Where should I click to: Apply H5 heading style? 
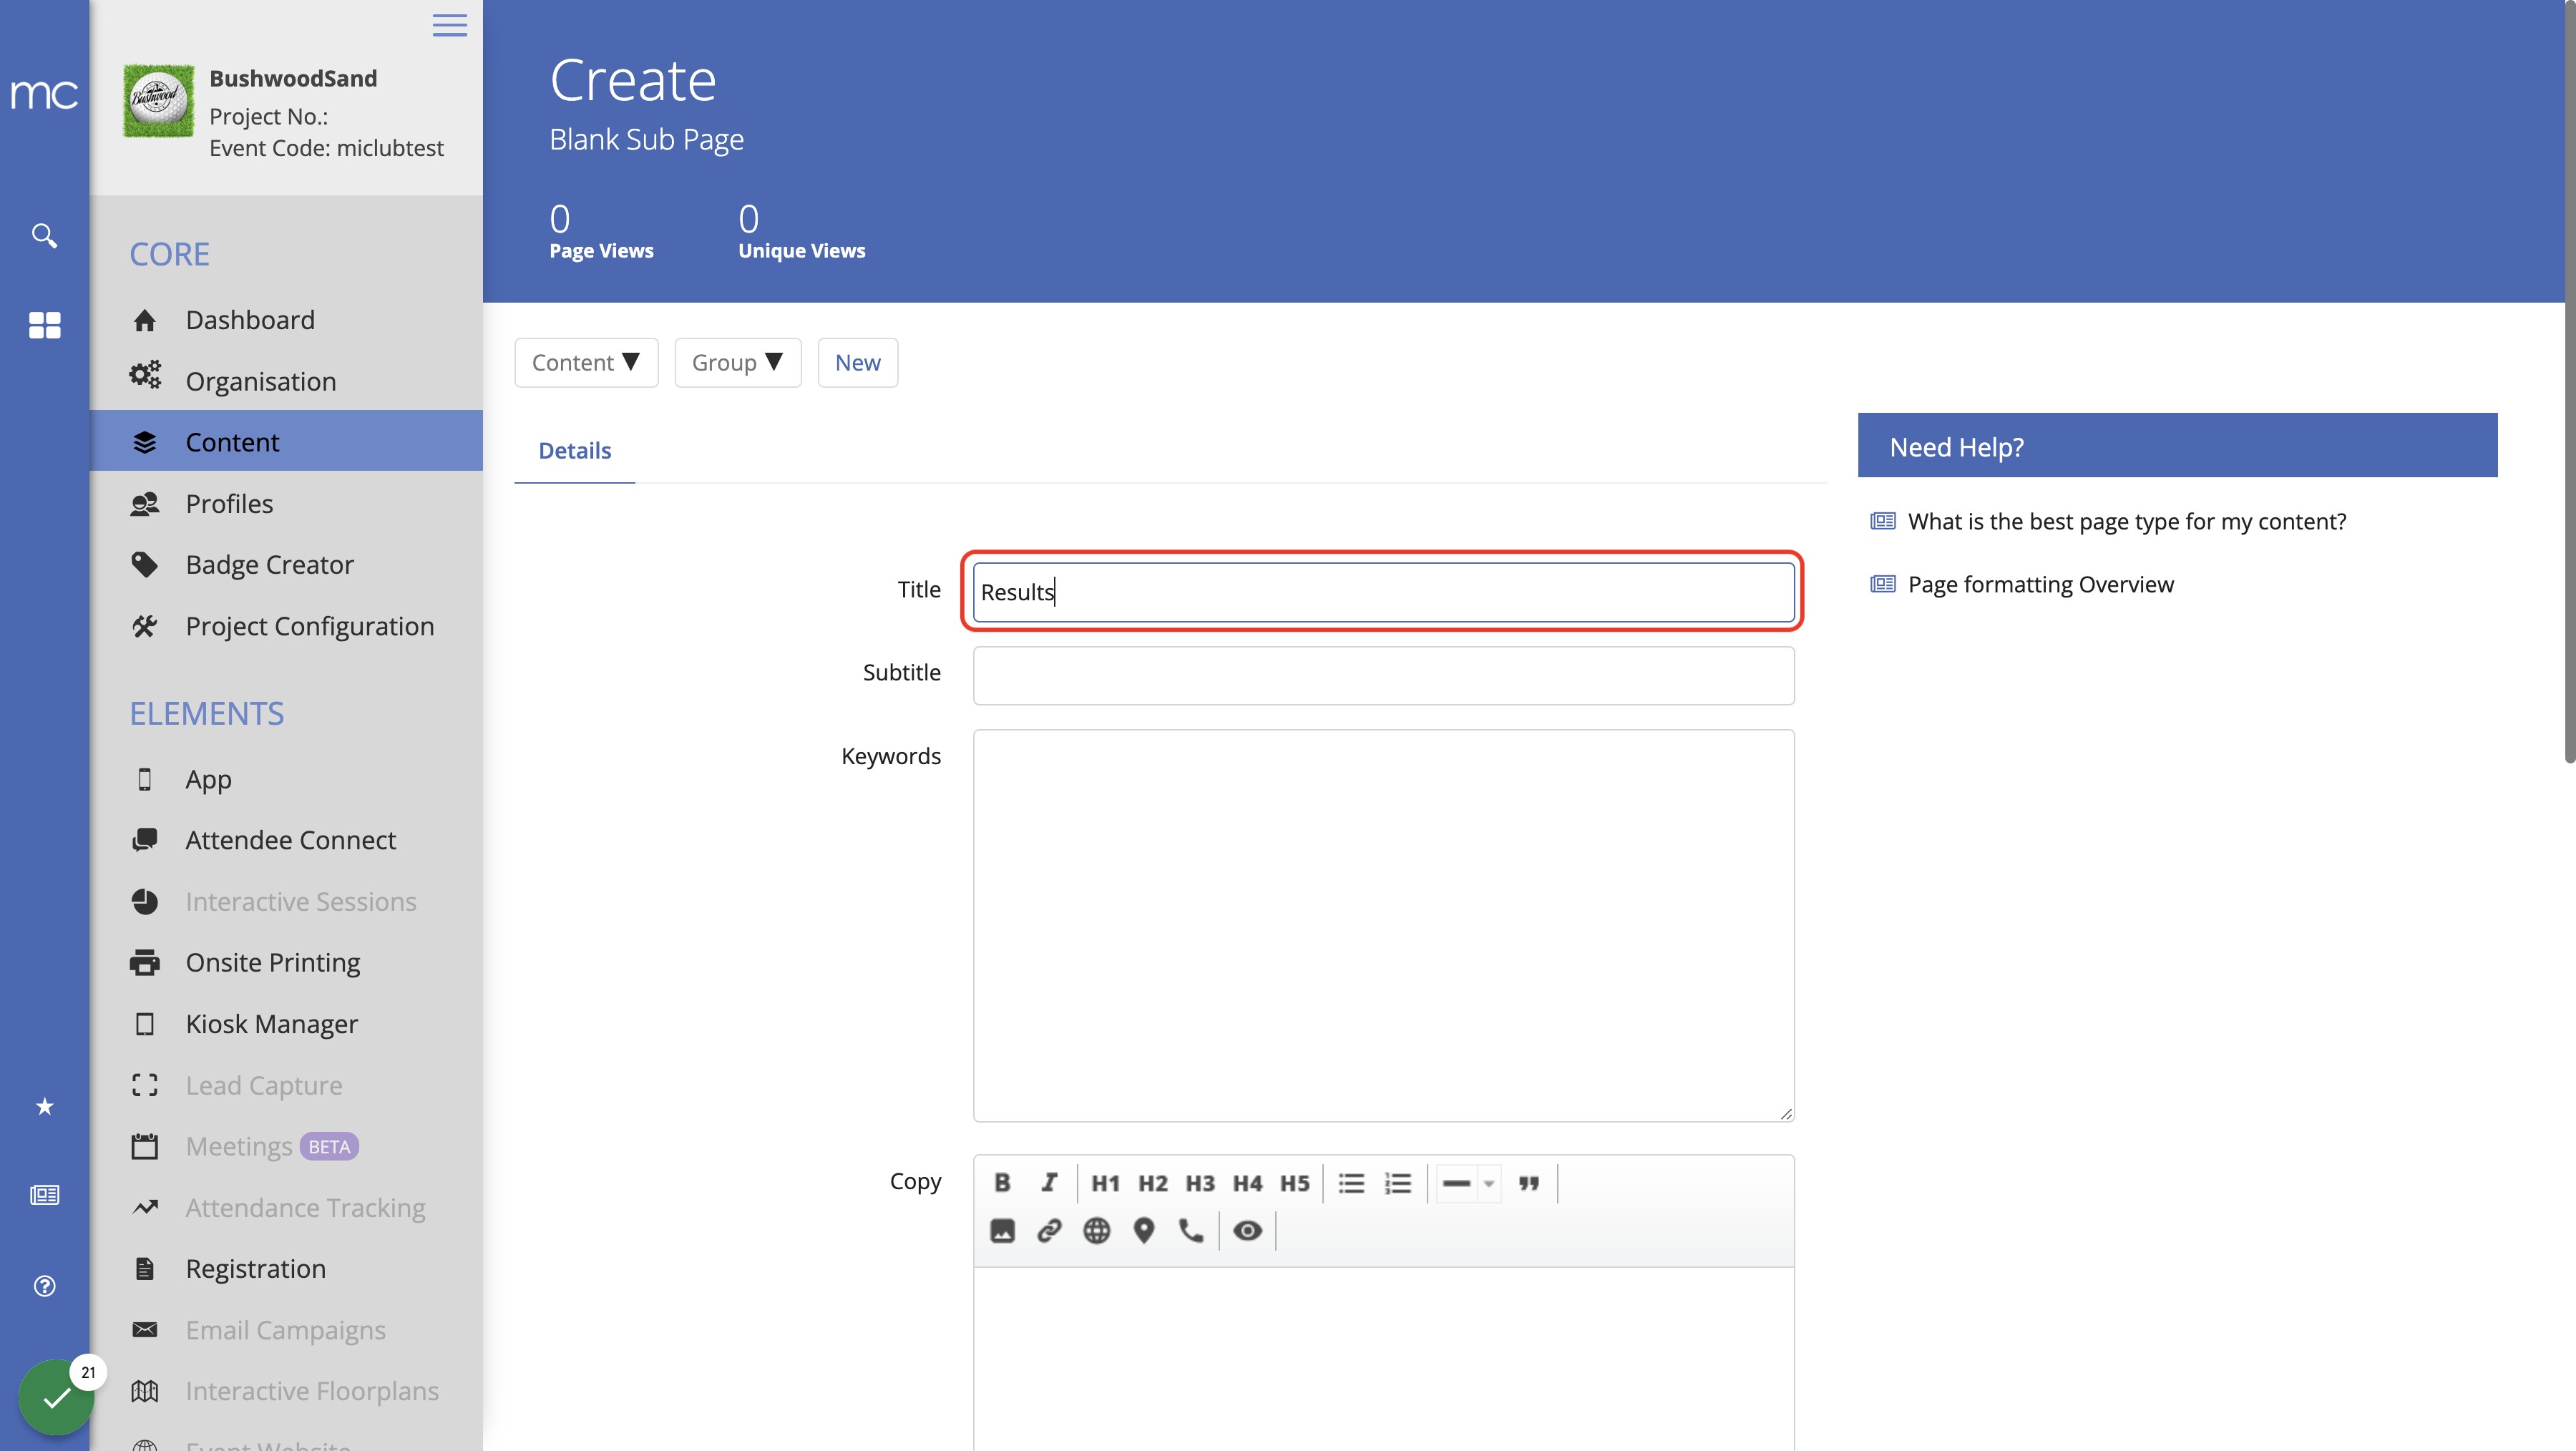point(1295,1183)
